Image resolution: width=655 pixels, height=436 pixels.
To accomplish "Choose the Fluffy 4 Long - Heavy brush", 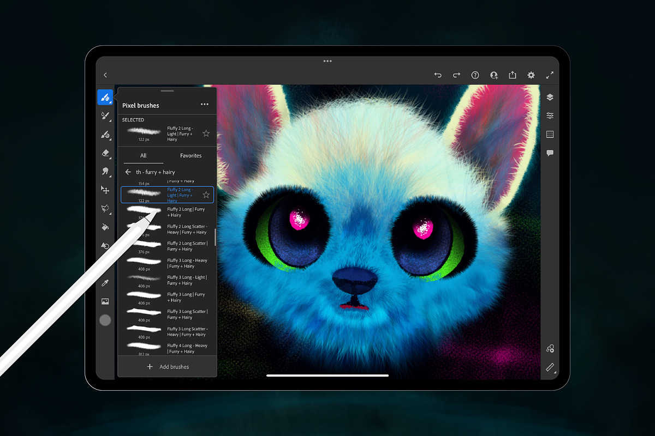I will coord(167,348).
